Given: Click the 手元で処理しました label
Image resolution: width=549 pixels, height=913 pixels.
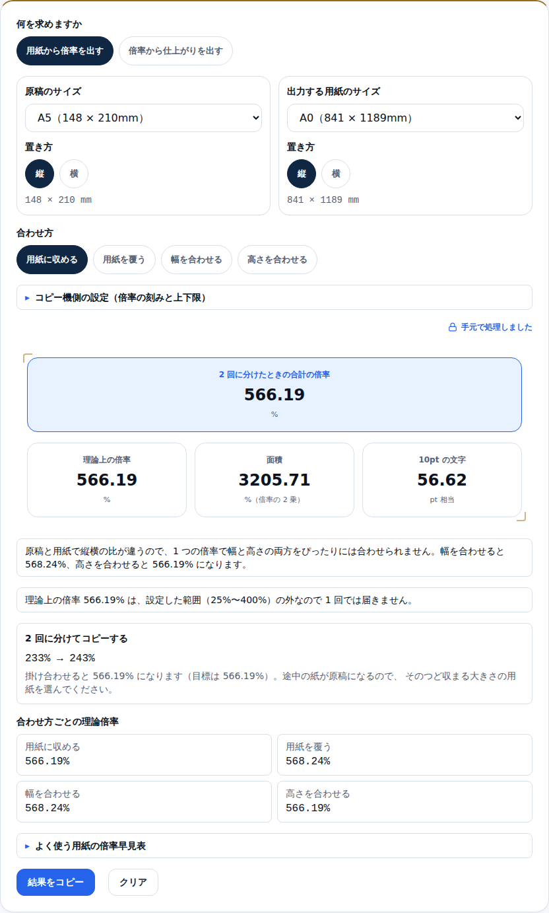Looking at the screenshot, I should [496, 327].
